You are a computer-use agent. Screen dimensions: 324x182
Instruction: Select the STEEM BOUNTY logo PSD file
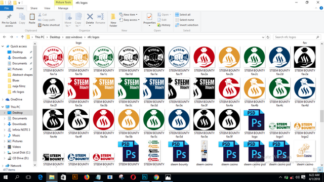pos(254,120)
